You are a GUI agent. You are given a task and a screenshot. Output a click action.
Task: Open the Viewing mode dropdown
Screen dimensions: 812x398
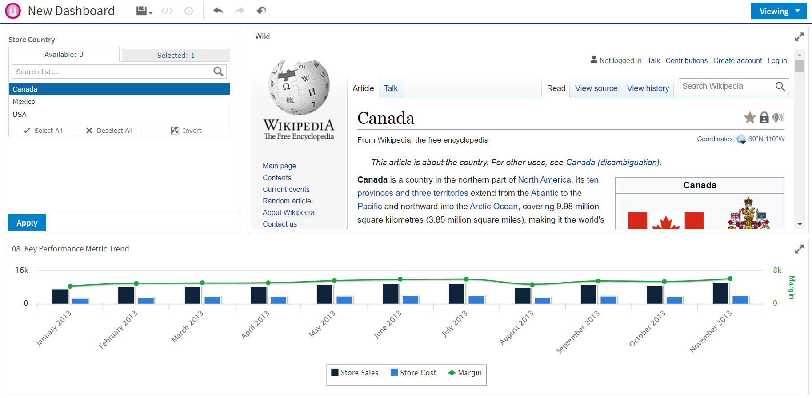779,11
